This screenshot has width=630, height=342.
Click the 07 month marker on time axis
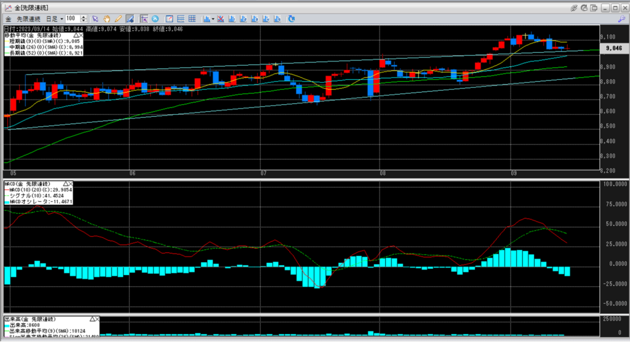pyautogui.click(x=263, y=174)
